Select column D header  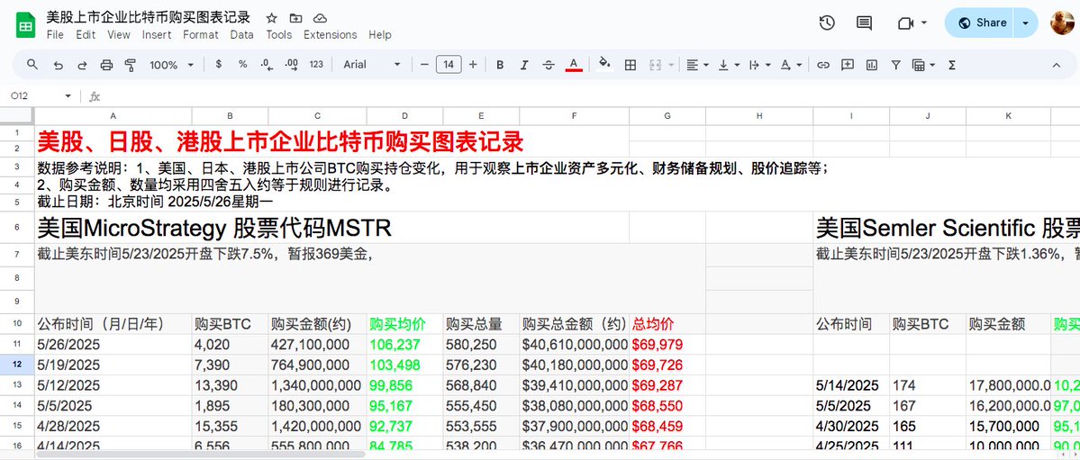coord(404,116)
